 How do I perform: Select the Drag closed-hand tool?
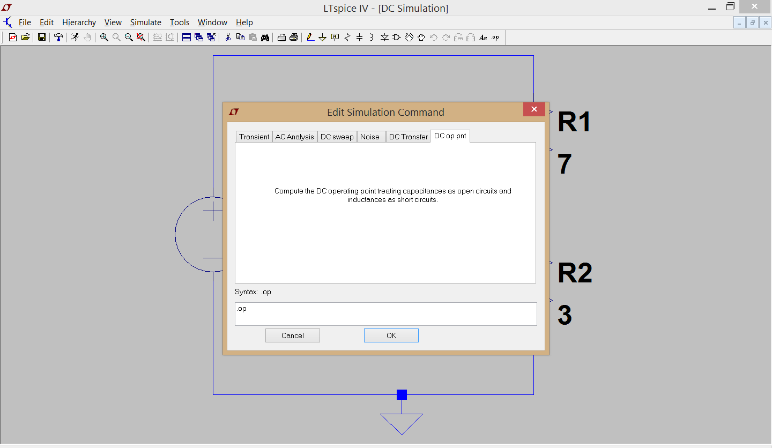pyautogui.click(x=421, y=38)
